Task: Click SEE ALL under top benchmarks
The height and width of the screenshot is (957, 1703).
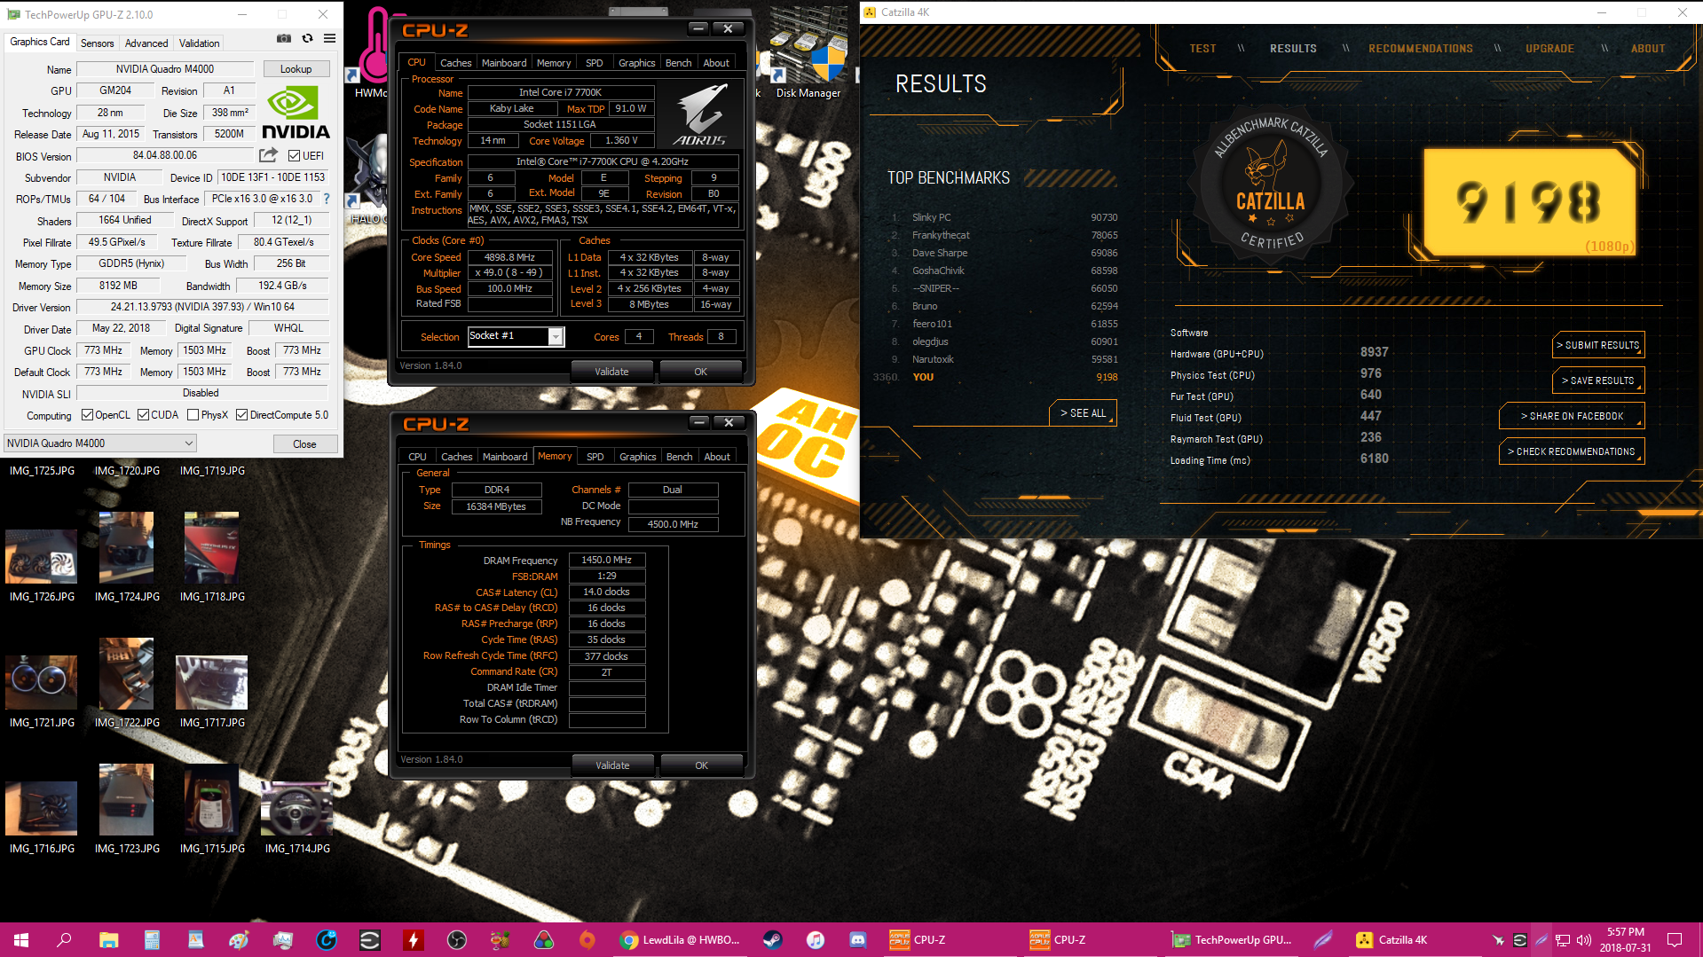Action: 1083,413
